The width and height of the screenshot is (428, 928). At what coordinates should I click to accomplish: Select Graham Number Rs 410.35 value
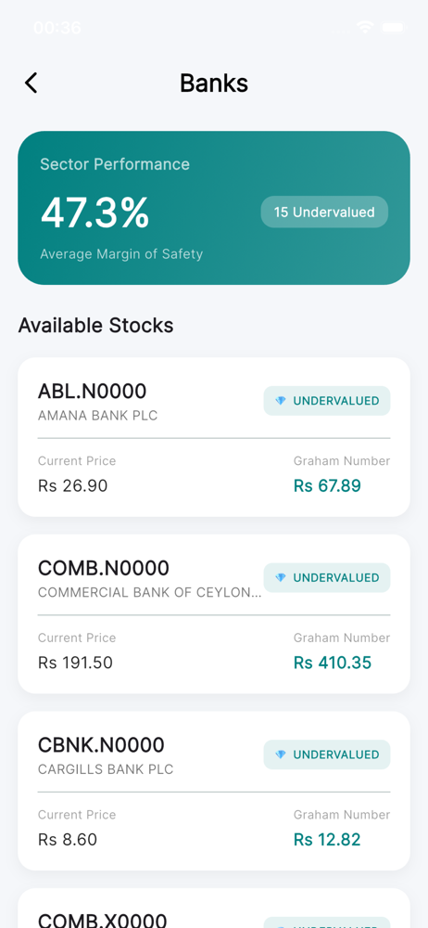click(x=333, y=663)
